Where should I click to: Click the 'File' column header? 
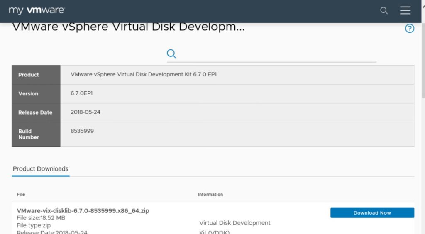coord(21,195)
